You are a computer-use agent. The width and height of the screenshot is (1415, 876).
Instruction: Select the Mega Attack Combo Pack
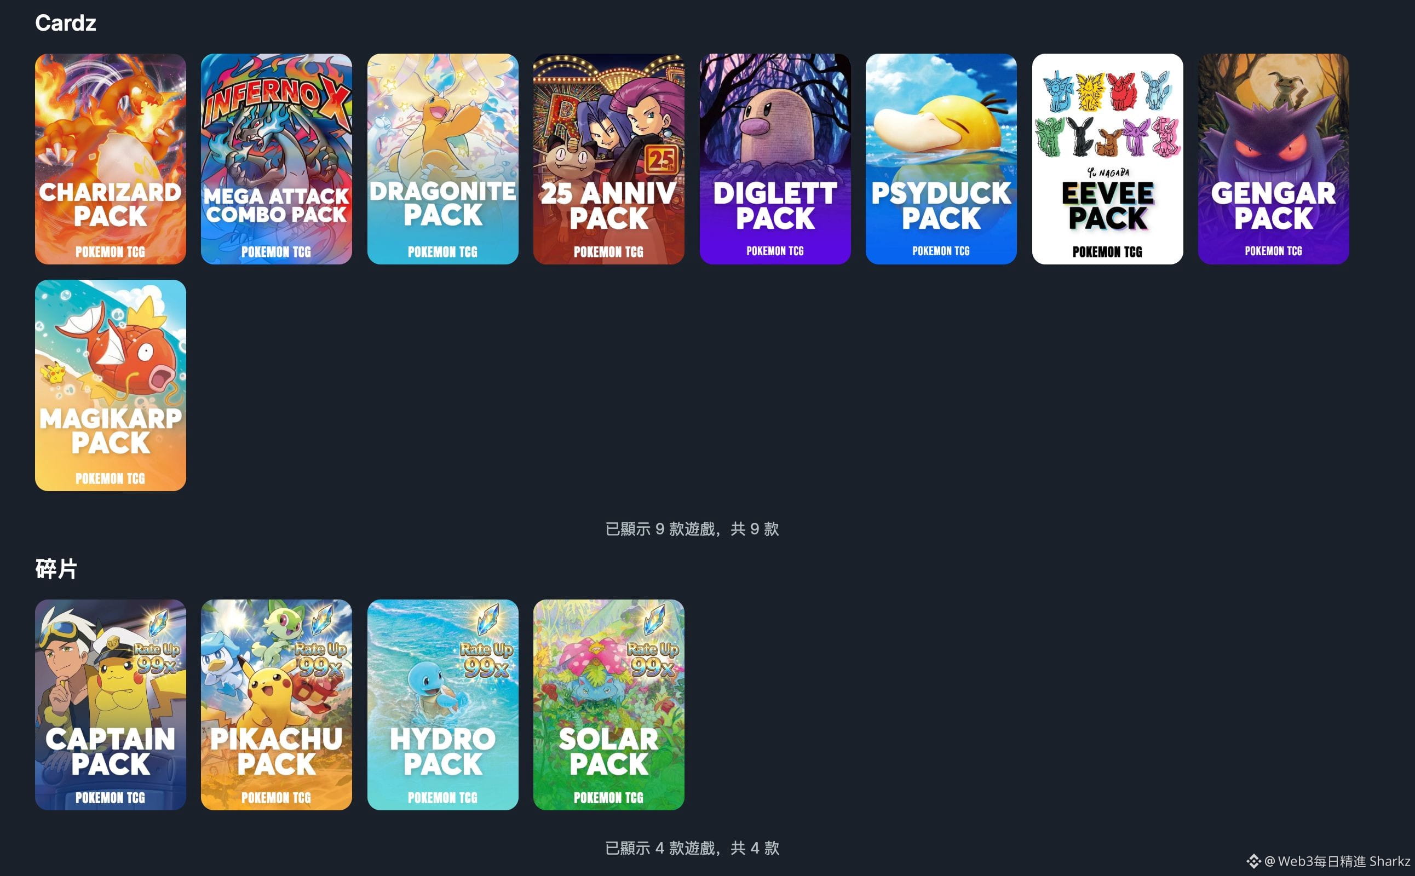[277, 159]
